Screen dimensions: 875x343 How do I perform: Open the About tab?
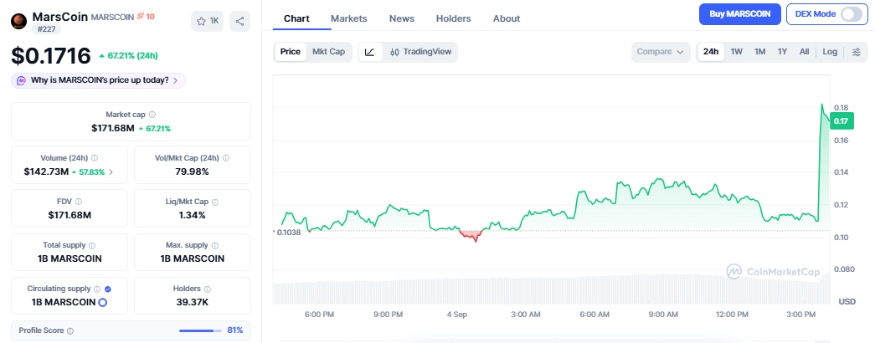(x=506, y=18)
